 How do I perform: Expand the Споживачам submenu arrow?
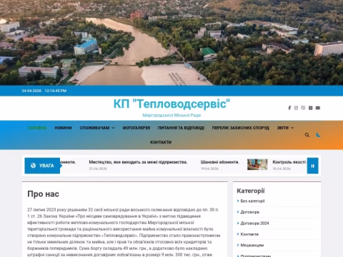(x=113, y=128)
